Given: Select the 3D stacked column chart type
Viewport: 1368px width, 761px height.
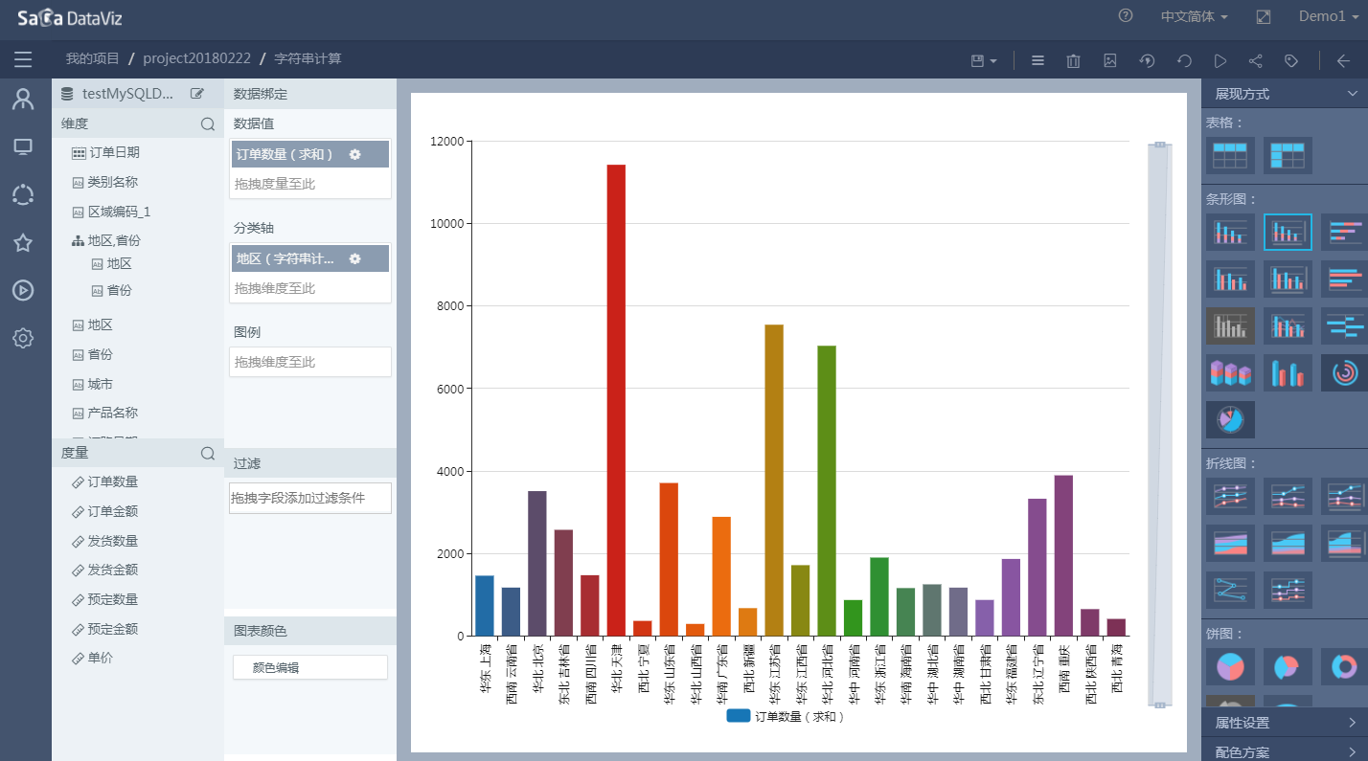Looking at the screenshot, I should (x=1230, y=372).
